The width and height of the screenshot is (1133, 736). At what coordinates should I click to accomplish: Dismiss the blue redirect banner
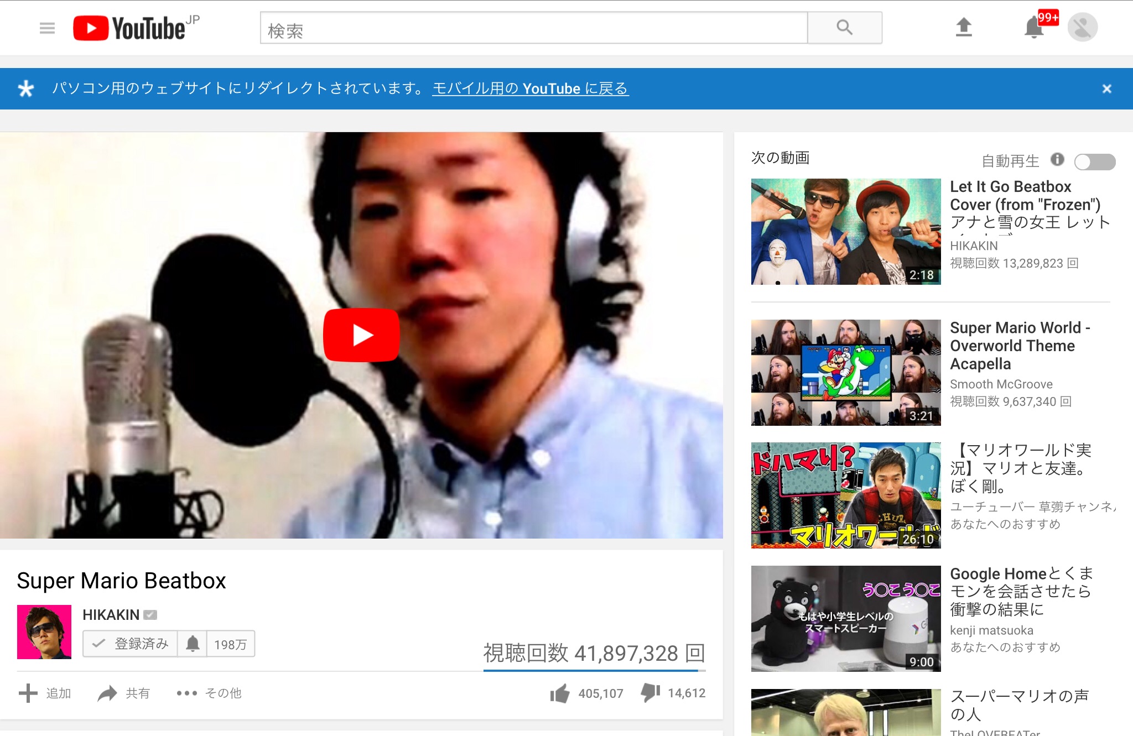click(x=1106, y=88)
